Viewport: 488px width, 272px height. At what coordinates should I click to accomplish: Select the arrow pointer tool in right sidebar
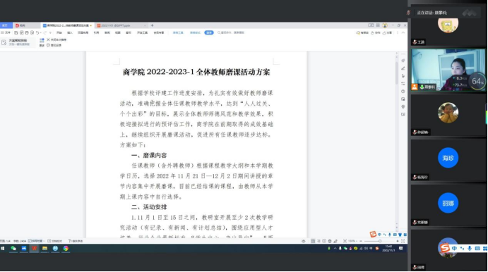[403, 76]
